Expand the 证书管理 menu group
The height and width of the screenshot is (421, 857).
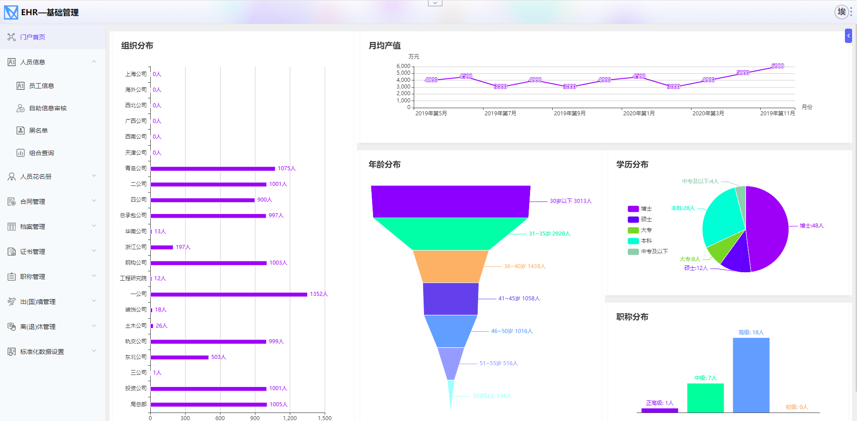pyautogui.click(x=94, y=251)
